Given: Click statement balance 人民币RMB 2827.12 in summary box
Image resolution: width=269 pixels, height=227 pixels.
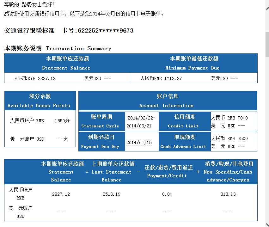Looking at the screenshot, I should pyautogui.click(x=35, y=78).
